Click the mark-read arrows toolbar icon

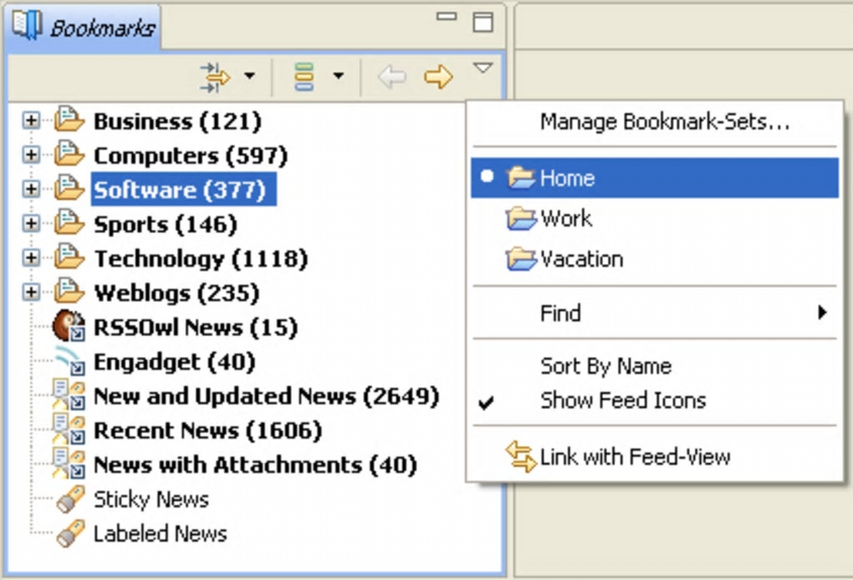pyautogui.click(x=215, y=77)
